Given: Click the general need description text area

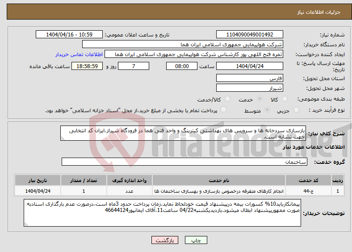Looking at the screenshot, I should coord(183,133).
